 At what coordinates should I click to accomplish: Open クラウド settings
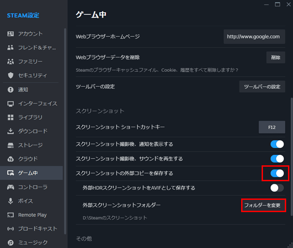pyautogui.click(x=31, y=159)
